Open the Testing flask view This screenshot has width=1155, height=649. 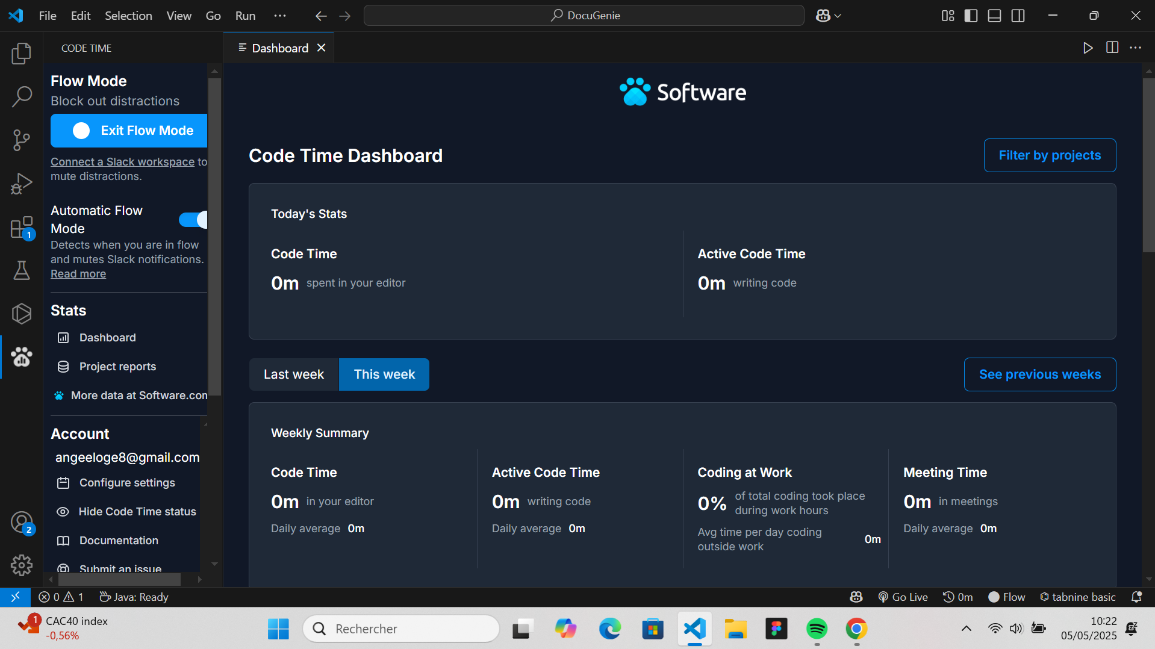(x=22, y=270)
